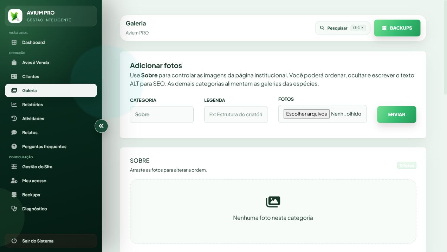
Task: Click the Meu acesso user lock icon
Action: point(14,181)
